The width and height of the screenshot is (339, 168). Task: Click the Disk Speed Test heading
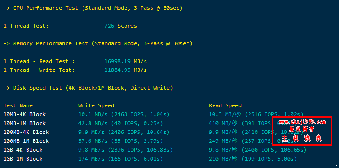(x=88, y=88)
